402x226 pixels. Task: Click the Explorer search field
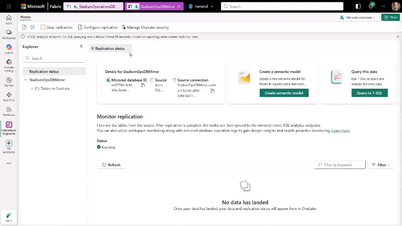click(54, 58)
